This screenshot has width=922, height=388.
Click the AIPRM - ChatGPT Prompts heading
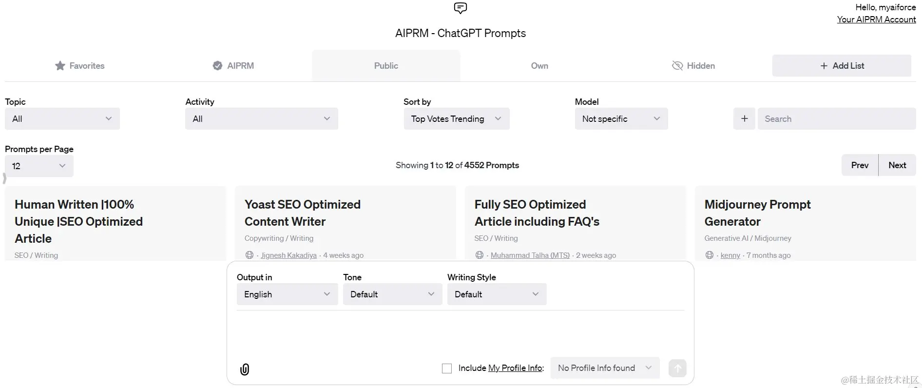460,33
